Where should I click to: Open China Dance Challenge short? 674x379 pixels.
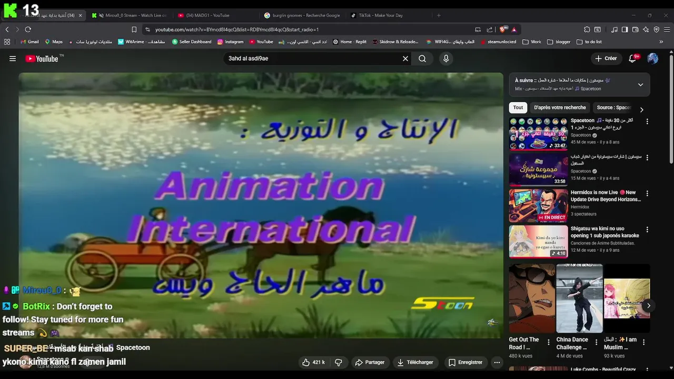[579, 298]
